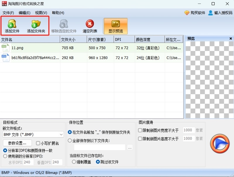Select the 11.png file row
The width and height of the screenshot is (234, 177).
pos(92,48)
